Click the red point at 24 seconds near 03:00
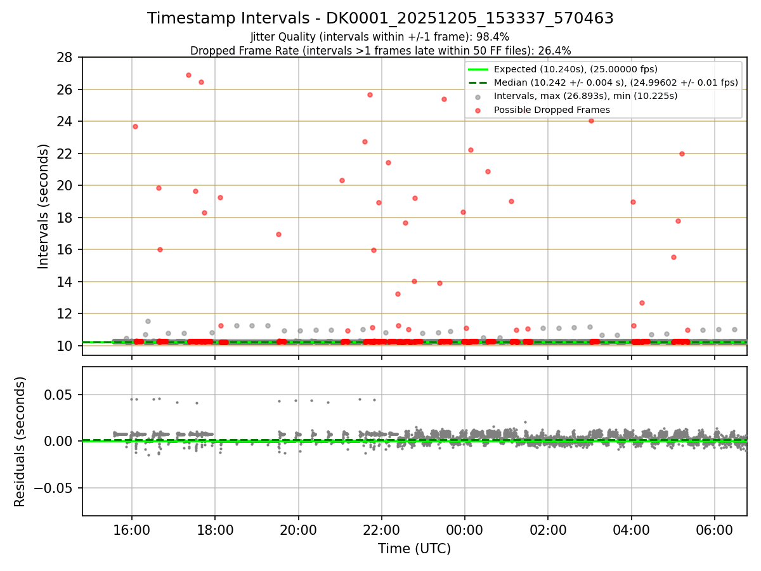This screenshot has height=571, width=761. [591, 121]
